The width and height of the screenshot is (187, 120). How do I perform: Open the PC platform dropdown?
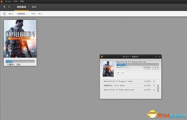pyautogui.click(x=41, y=14)
